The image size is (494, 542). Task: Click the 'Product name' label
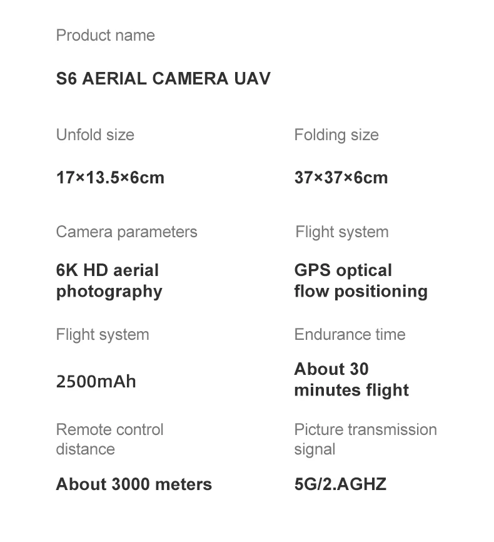tap(105, 35)
